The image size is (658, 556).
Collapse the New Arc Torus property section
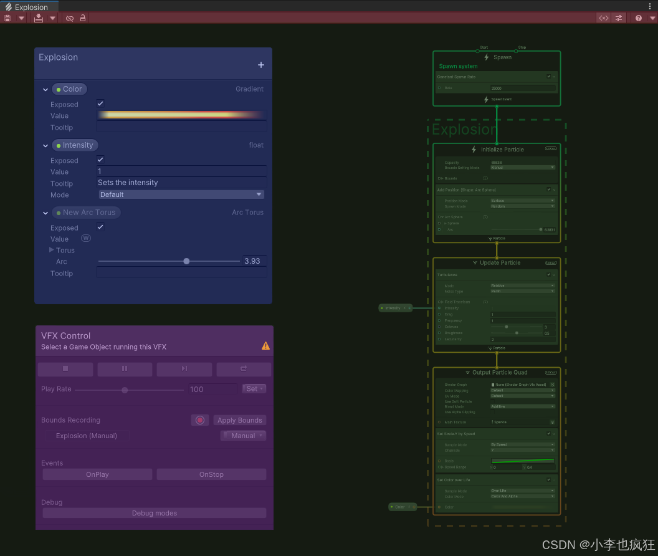click(x=45, y=213)
